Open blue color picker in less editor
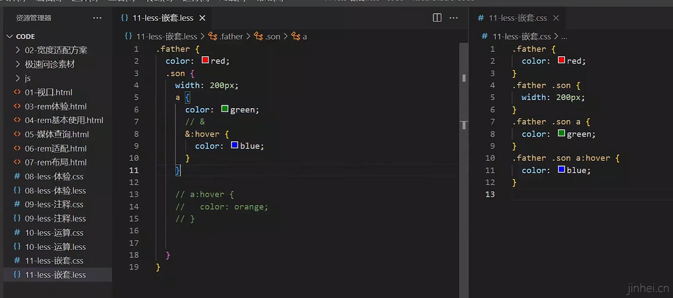The image size is (673, 298). pos(235,145)
